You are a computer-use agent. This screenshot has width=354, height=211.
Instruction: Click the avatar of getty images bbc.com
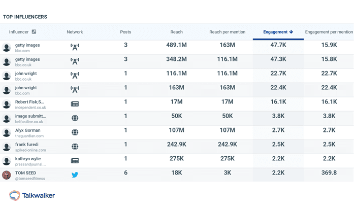pyautogui.click(x=7, y=47)
